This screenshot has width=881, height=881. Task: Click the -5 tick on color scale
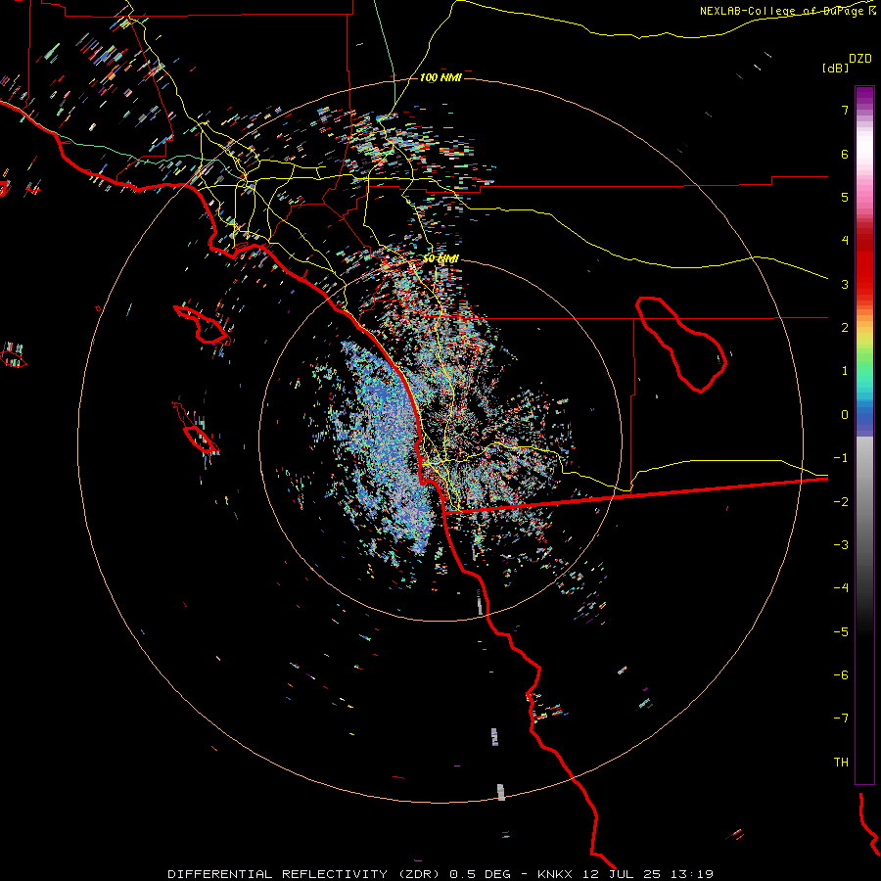click(x=841, y=632)
